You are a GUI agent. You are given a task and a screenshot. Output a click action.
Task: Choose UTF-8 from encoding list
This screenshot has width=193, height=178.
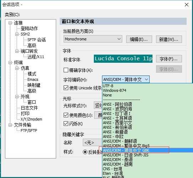point(148,86)
